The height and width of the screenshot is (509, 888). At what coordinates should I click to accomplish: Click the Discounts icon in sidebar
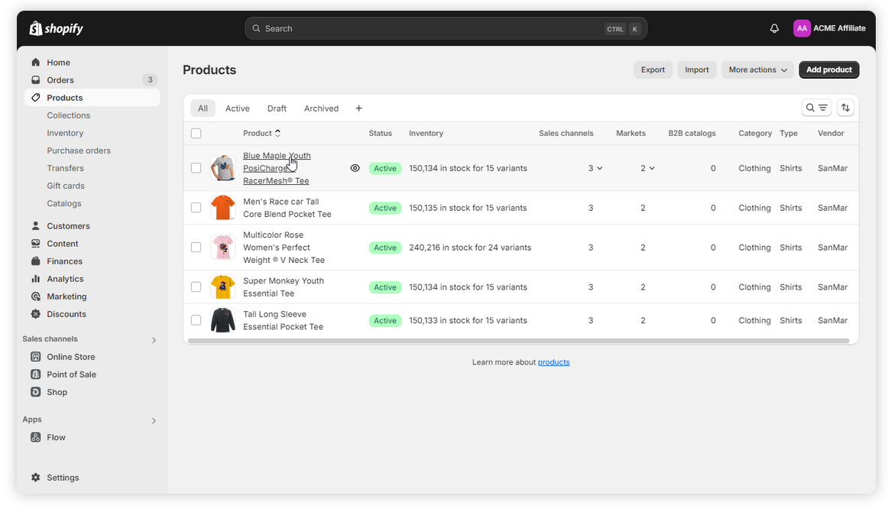35,314
